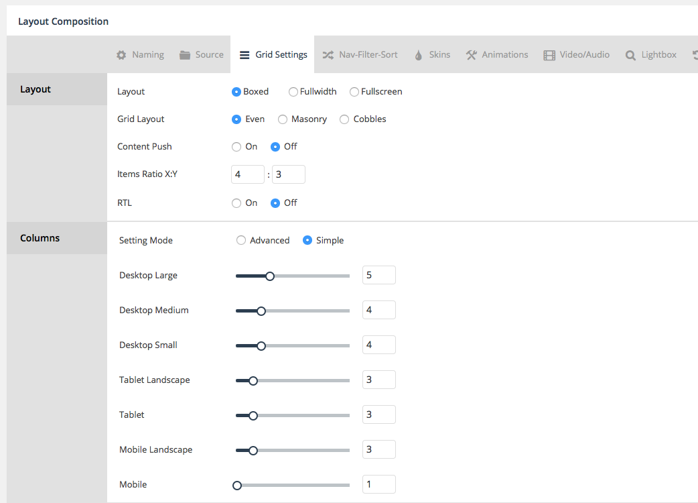Image resolution: width=698 pixels, height=503 pixels.
Task: Click the Nav-Filter-Sort shuffle icon
Action: point(328,55)
